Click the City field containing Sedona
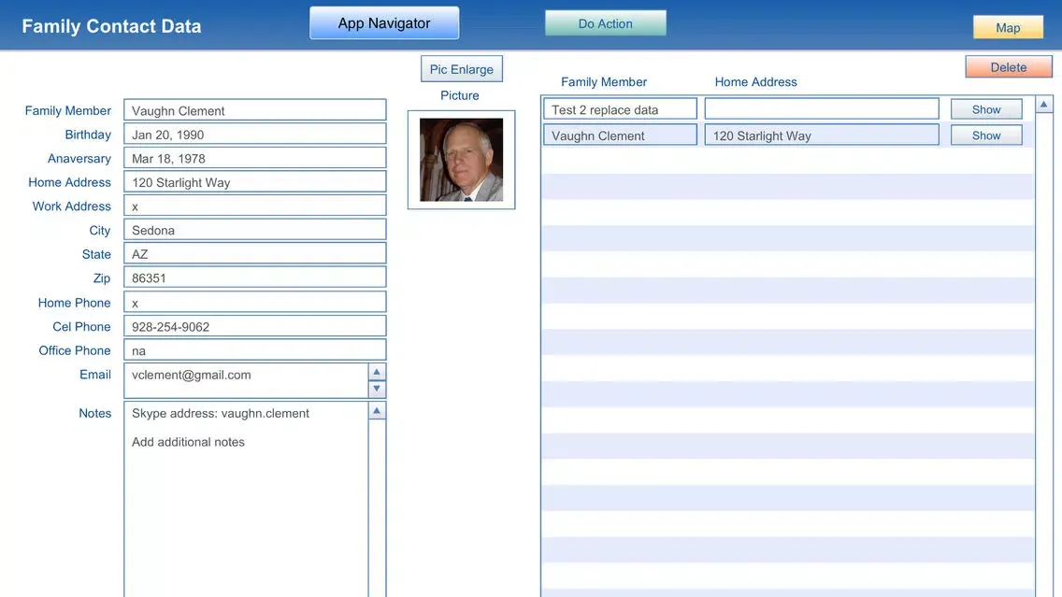 click(x=254, y=230)
